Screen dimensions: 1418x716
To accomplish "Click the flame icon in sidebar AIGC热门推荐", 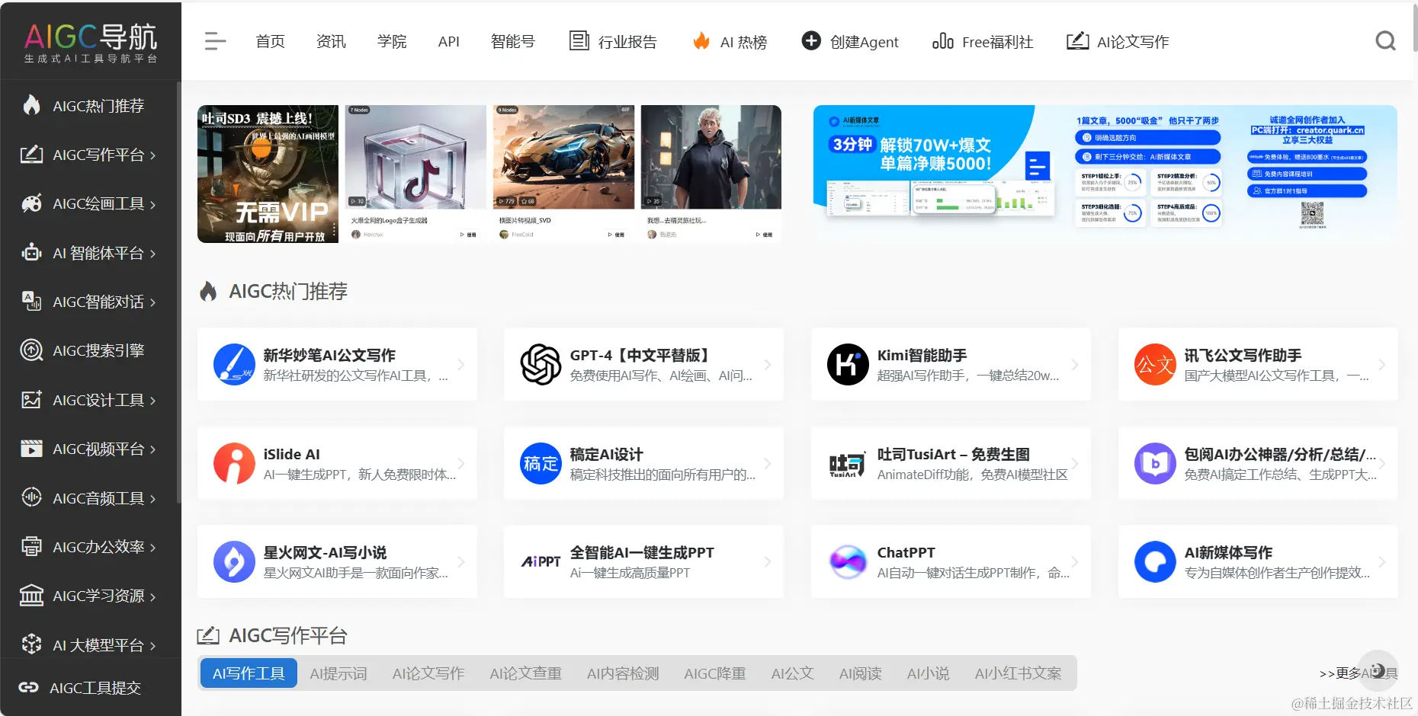I will [x=31, y=105].
